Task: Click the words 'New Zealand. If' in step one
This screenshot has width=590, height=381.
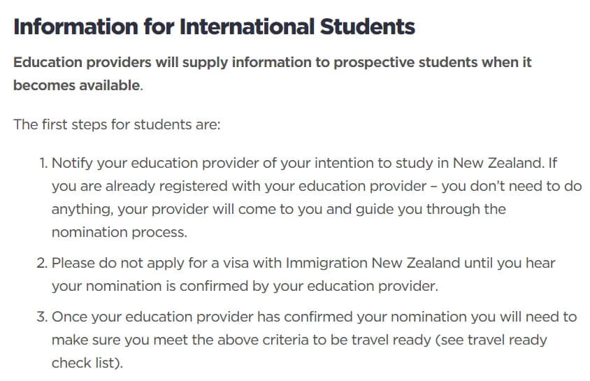Action: [505, 163]
